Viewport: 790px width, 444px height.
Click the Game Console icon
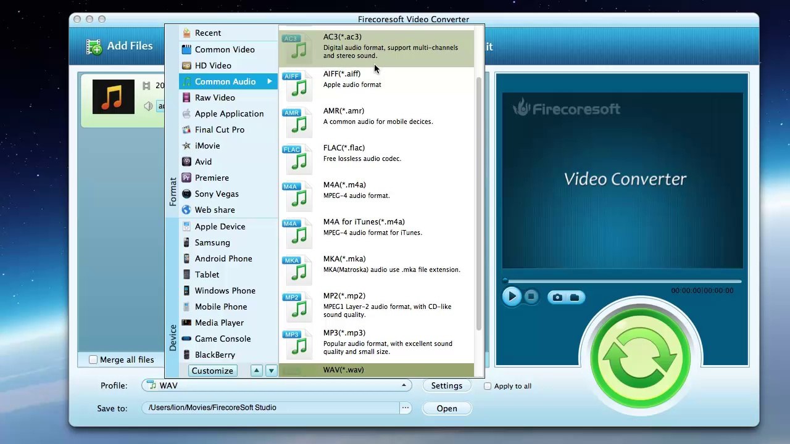pos(186,339)
